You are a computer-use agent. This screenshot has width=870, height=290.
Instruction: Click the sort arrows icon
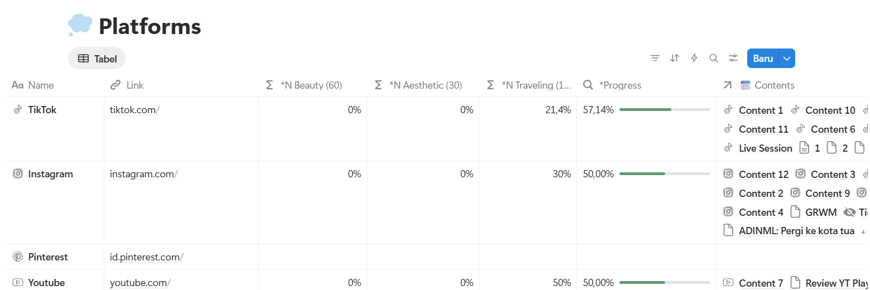click(675, 58)
